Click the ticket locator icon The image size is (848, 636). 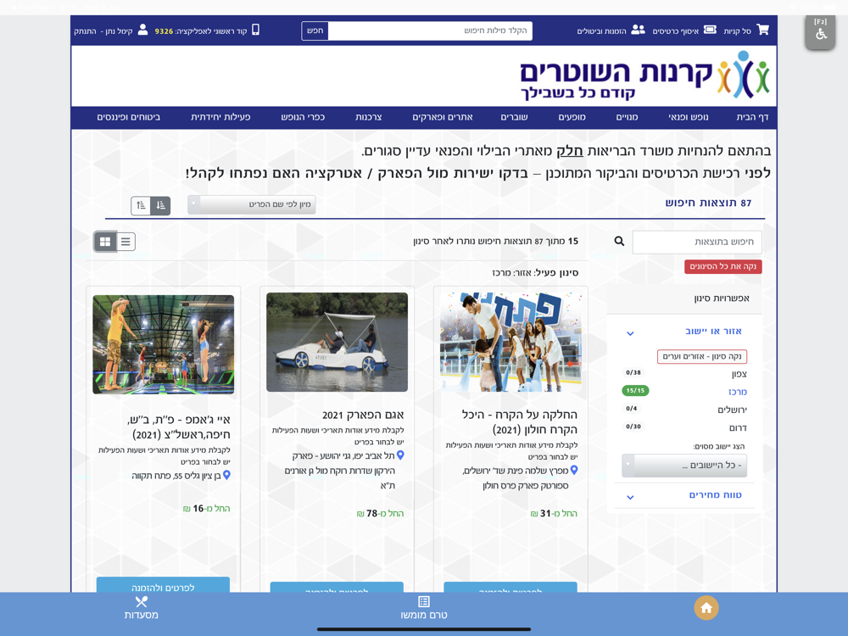[x=710, y=30]
